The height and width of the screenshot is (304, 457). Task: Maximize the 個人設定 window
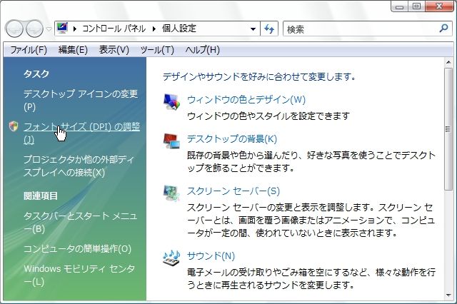[x=416, y=6]
